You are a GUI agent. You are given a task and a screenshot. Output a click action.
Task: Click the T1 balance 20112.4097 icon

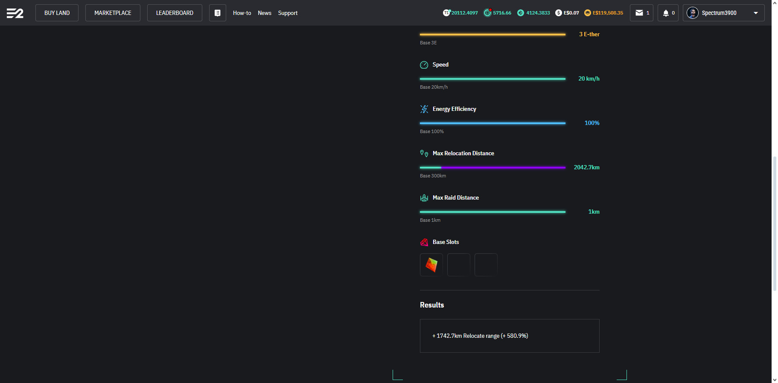pos(446,13)
